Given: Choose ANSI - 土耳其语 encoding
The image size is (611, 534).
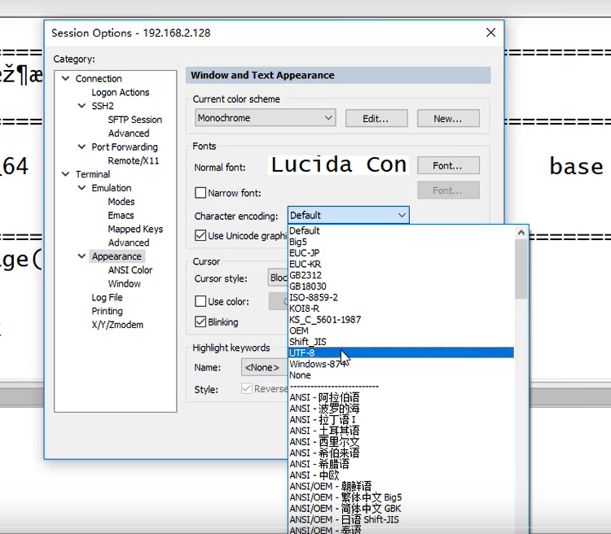Looking at the screenshot, I should click(x=401, y=431).
